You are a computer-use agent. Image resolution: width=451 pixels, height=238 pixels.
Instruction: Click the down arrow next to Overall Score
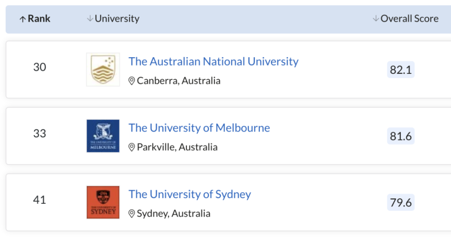point(376,18)
